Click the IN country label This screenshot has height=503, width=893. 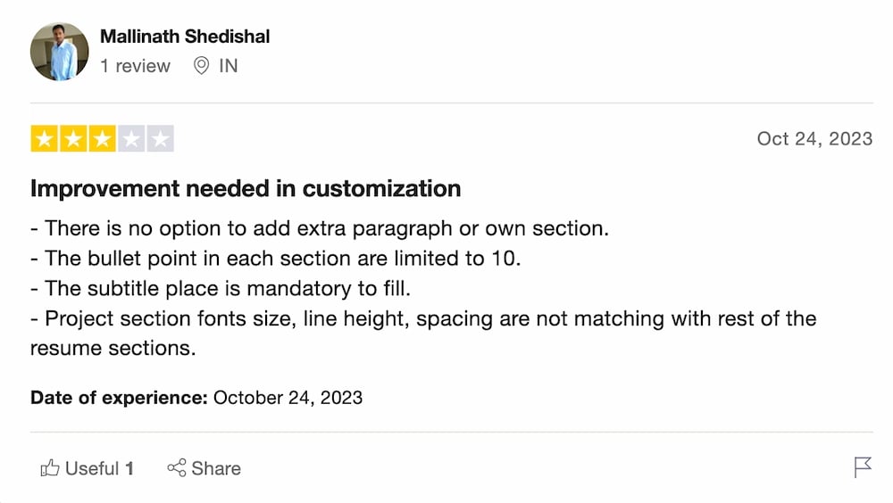[x=229, y=66]
